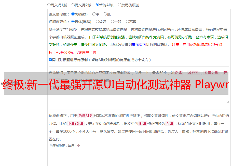Set 语义相似度 to 低

pyautogui.click(x=105, y=14)
